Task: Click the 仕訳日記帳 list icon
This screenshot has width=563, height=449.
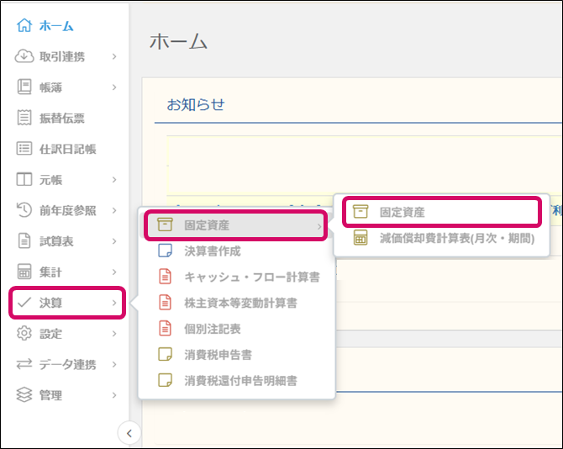Action: (x=24, y=149)
